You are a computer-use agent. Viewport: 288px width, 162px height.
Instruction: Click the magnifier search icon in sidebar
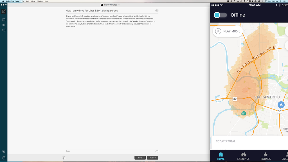point(4,152)
